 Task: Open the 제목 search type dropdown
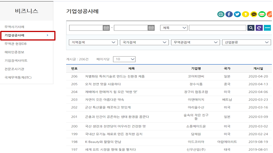coord(174,28)
